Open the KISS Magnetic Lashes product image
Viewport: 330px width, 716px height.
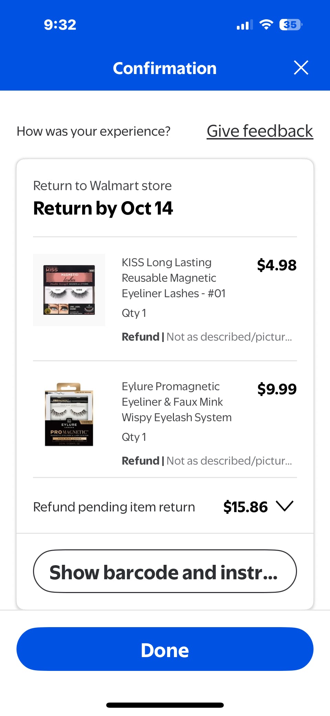coord(69,290)
